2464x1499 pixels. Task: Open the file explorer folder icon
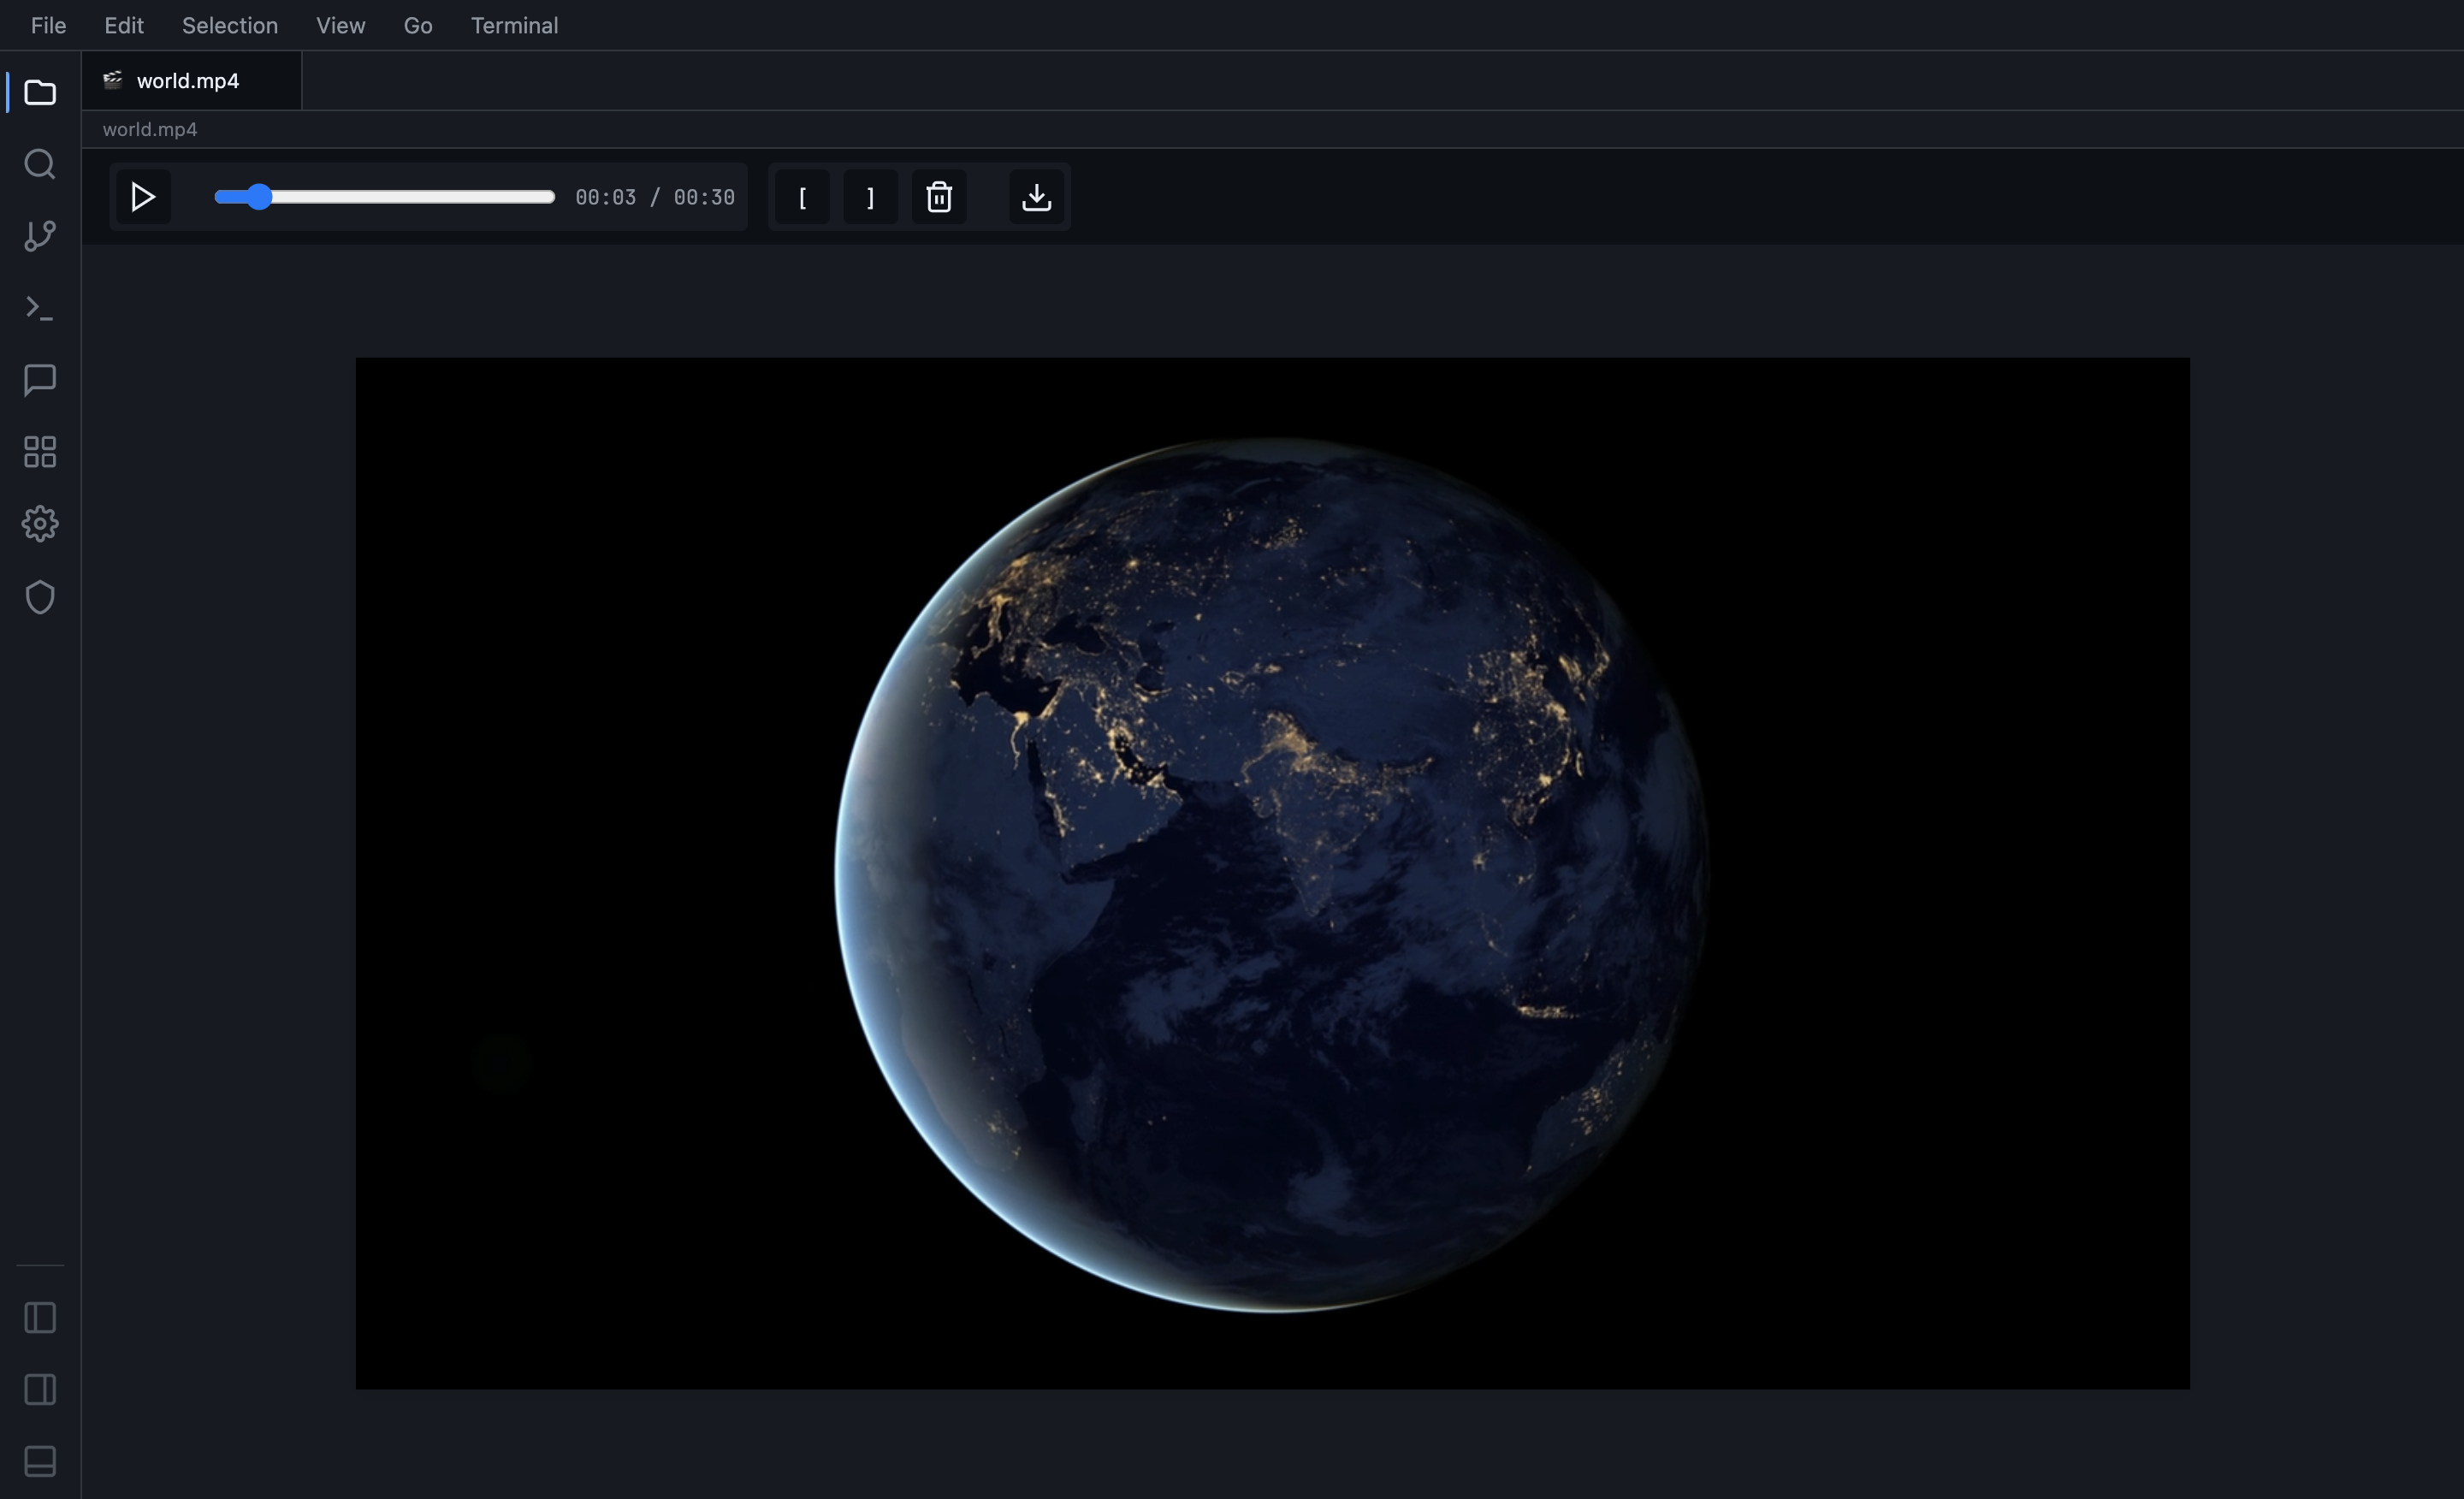pos(40,93)
